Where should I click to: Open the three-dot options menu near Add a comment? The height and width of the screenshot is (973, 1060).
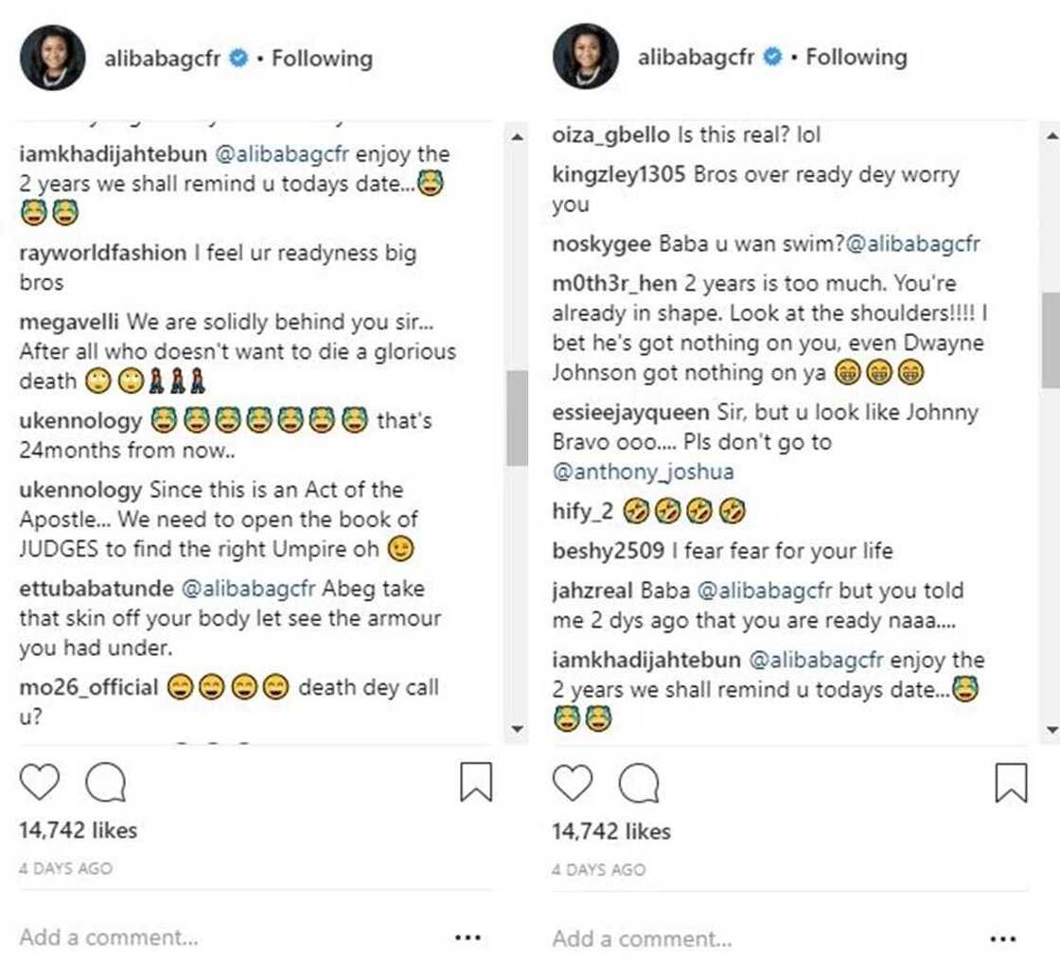466,939
